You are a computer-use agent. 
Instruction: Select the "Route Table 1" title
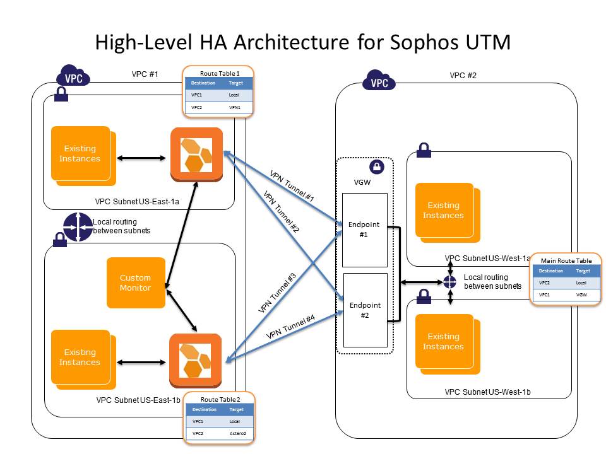coord(220,73)
